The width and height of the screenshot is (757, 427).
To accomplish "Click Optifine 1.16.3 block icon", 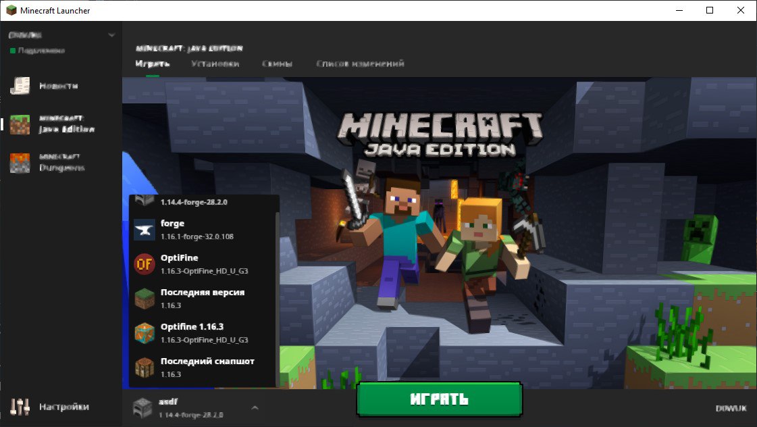I will pyautogui.click(x=145, y=333).
